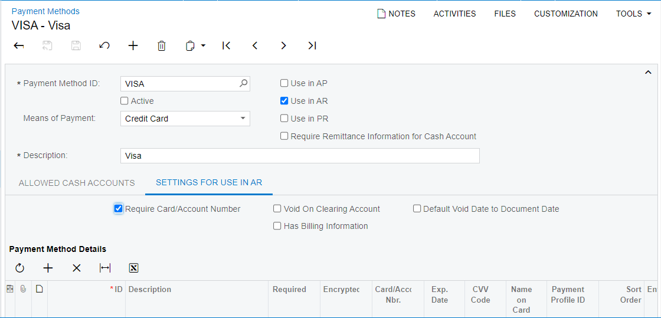Click the Undo/Cancel changes icon
Screen dimensions: 661x318
coord(104,45)
